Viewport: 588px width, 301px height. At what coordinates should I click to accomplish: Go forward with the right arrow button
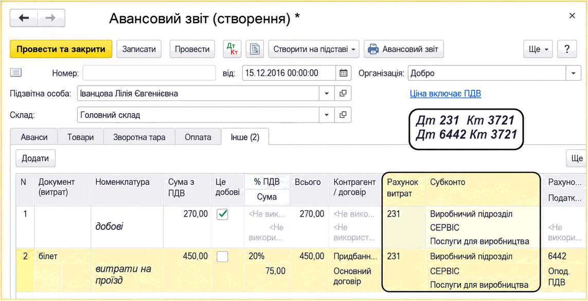[x=51, y=18]
